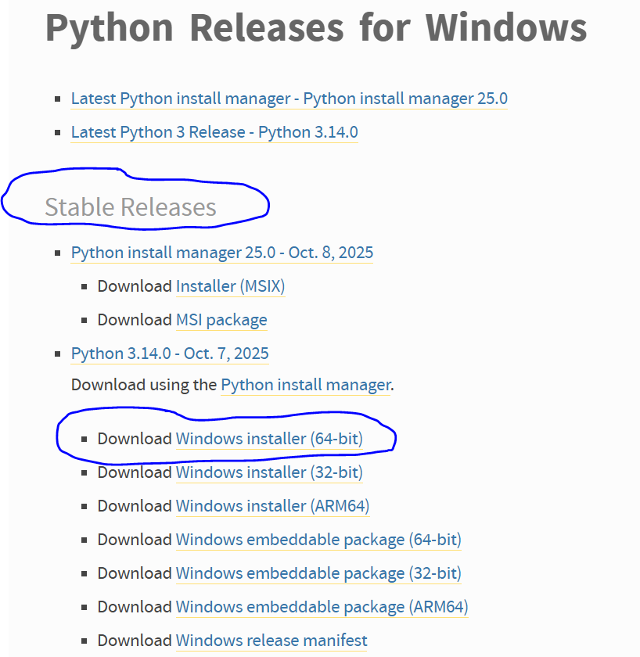The width and height of the screenshot is (640, 657).
Task: Download Windows installer (32-bit)
Action: [x=269, y=472]
